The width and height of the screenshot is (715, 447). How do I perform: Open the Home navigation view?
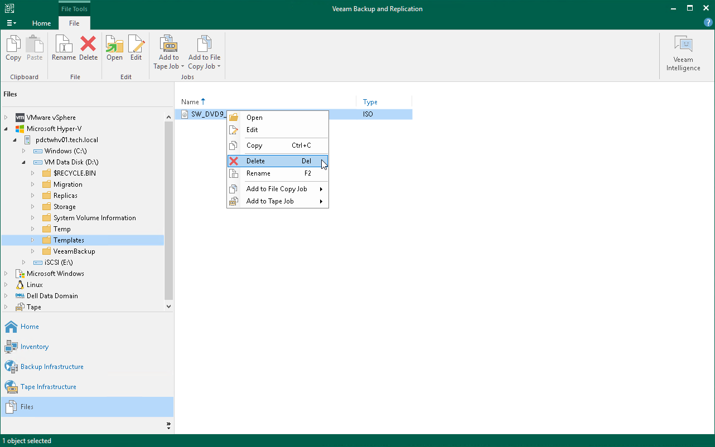point(87,327)
